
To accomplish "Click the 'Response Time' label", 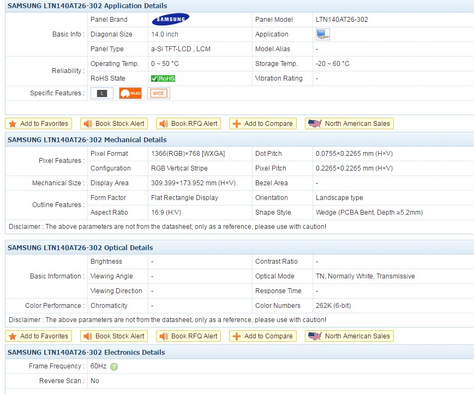I will tap(278, 291).
